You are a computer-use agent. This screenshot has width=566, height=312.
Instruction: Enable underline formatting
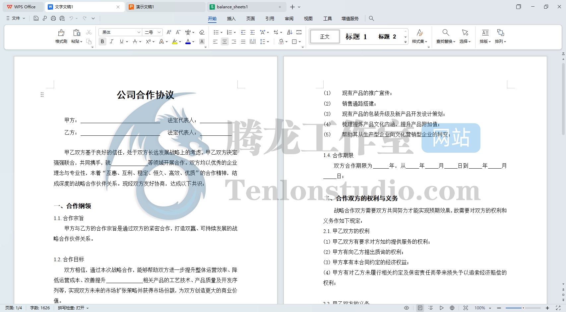coord(121,41)
